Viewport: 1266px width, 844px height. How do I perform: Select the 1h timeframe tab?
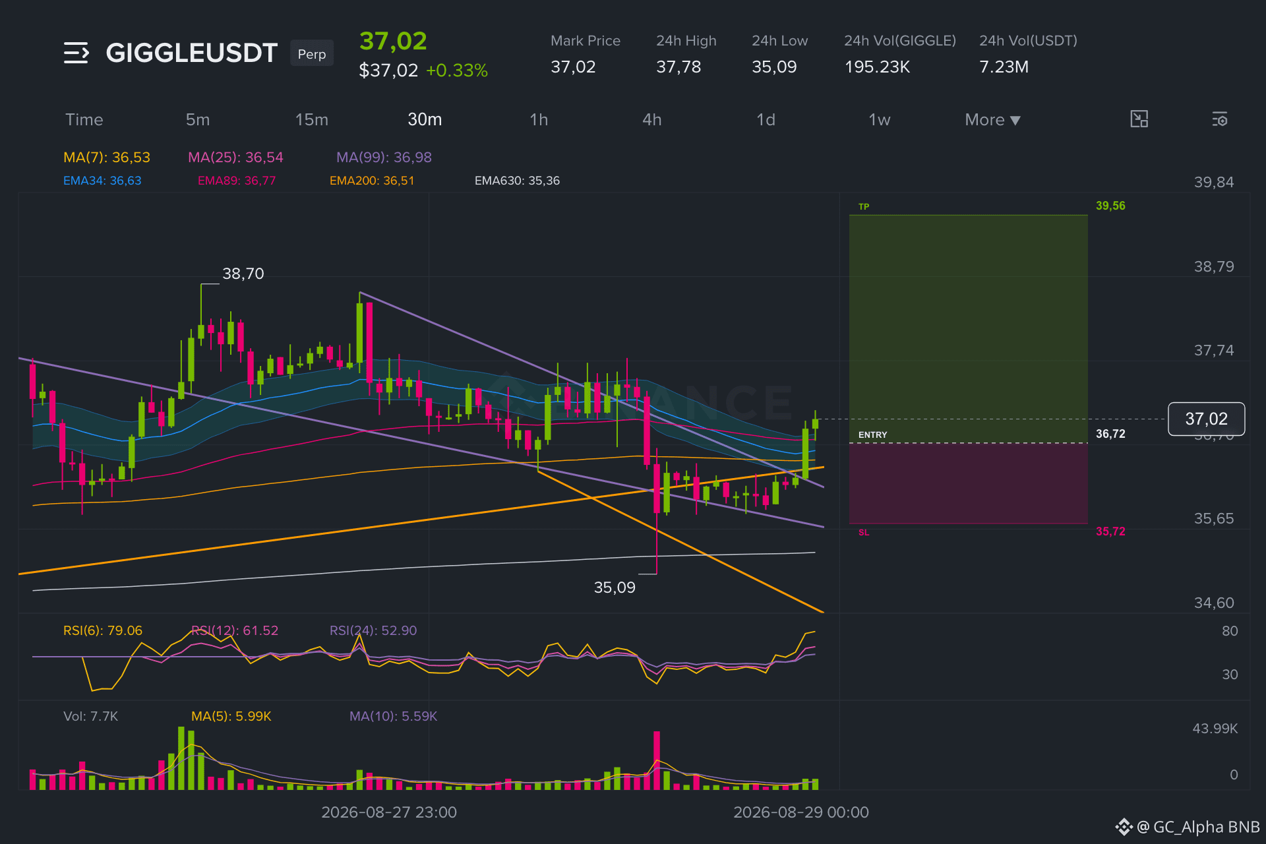tap(539, 120)
